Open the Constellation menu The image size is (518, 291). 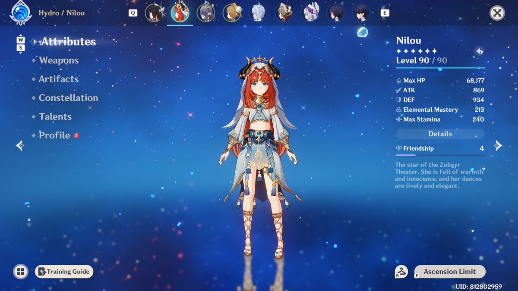tap(68, 98)
